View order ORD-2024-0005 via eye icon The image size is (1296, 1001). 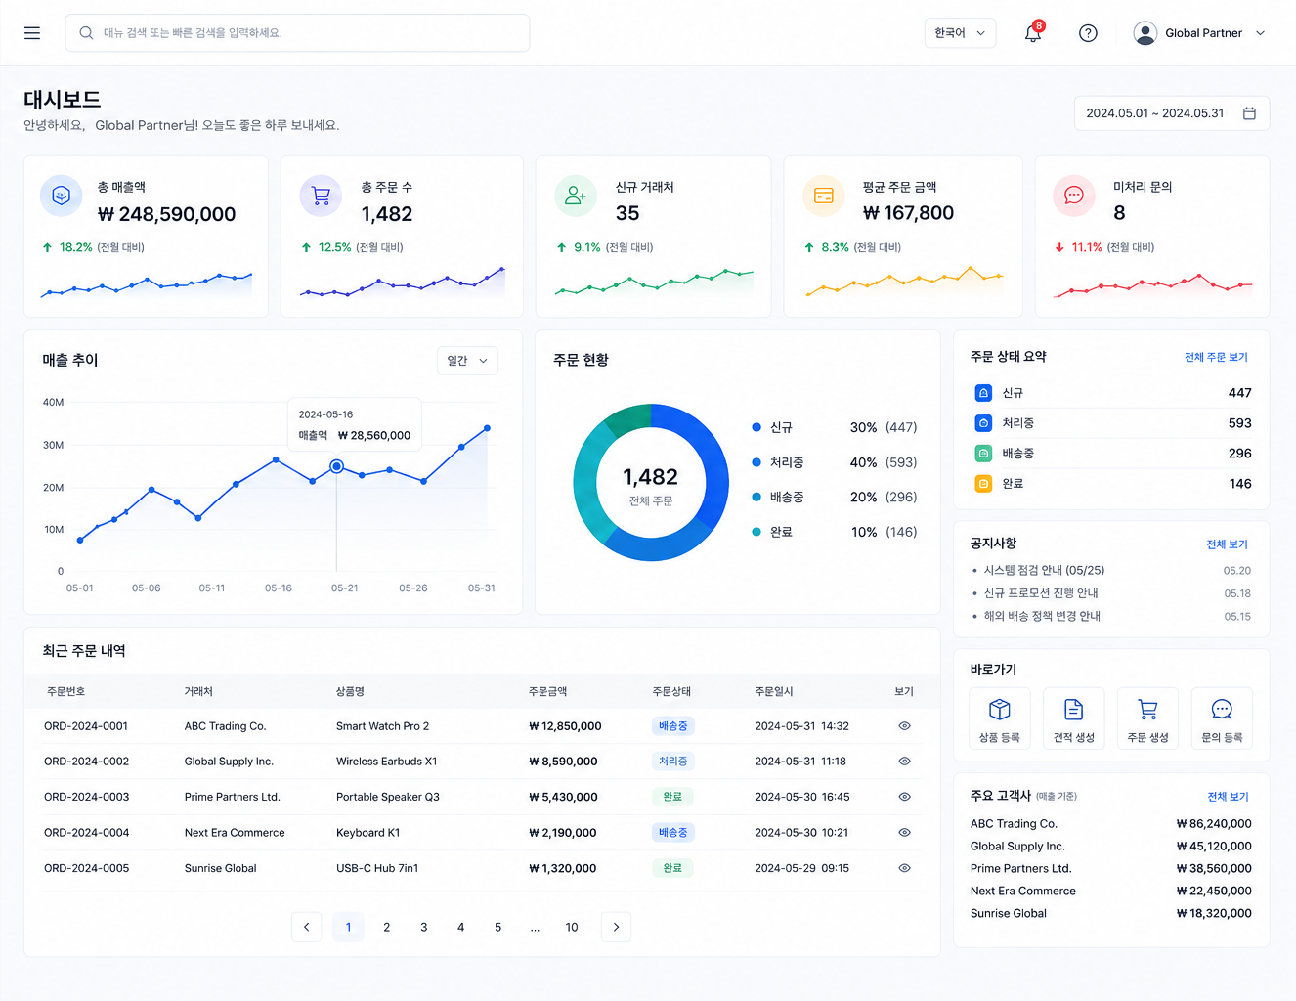click(904, 868)
